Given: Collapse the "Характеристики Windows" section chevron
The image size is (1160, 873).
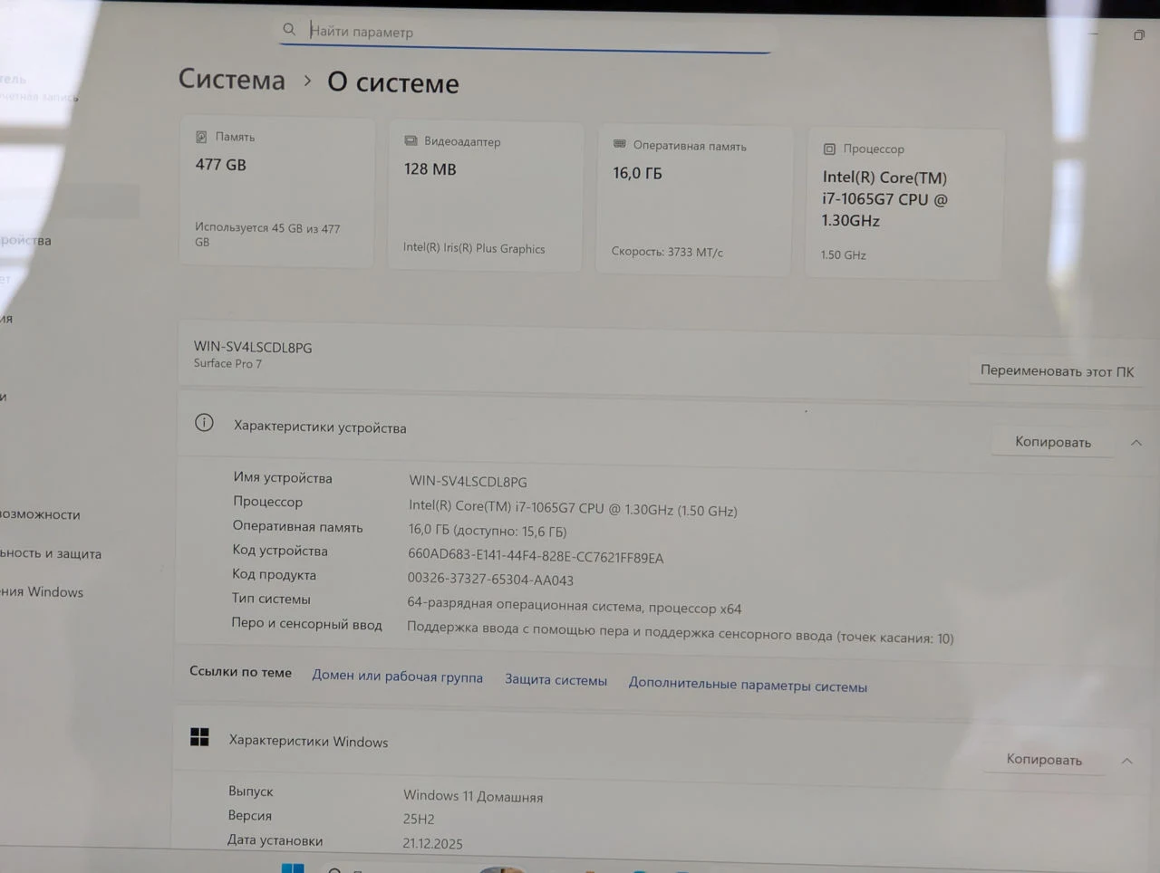Looking at the screenshot, I should tap(1127, 761).
